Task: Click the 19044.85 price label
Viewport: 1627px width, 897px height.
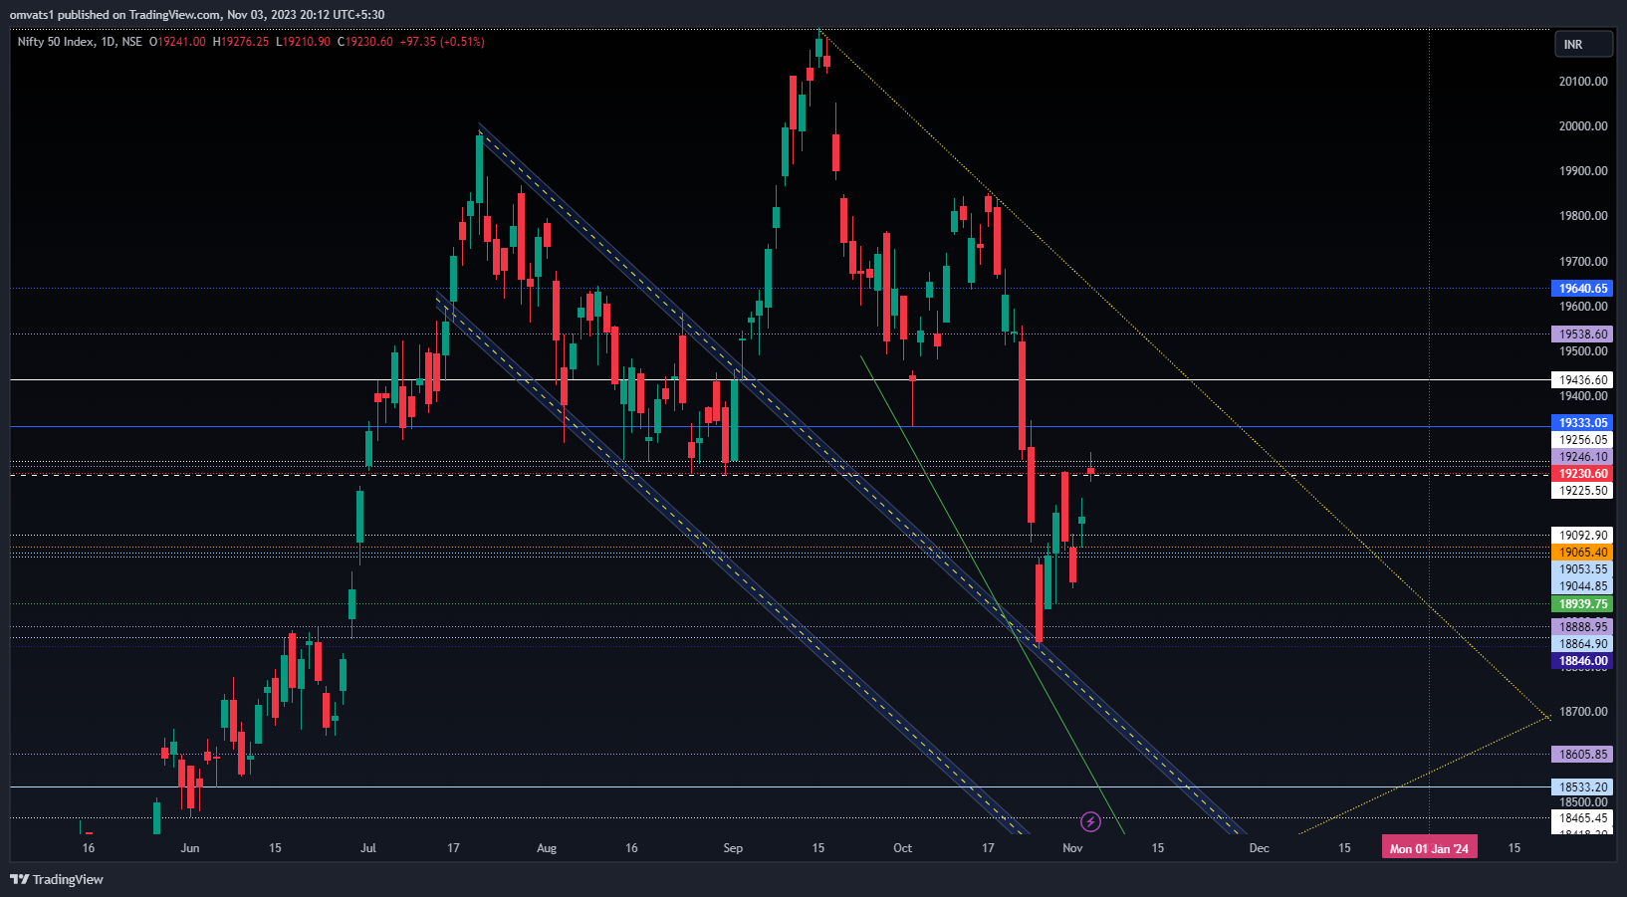Action: tap(1582, 586)
